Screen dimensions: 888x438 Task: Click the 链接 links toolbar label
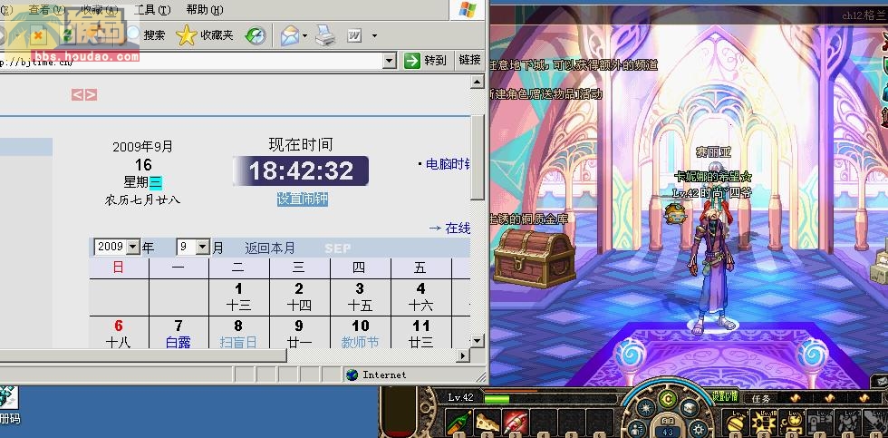tap(470, 60)
